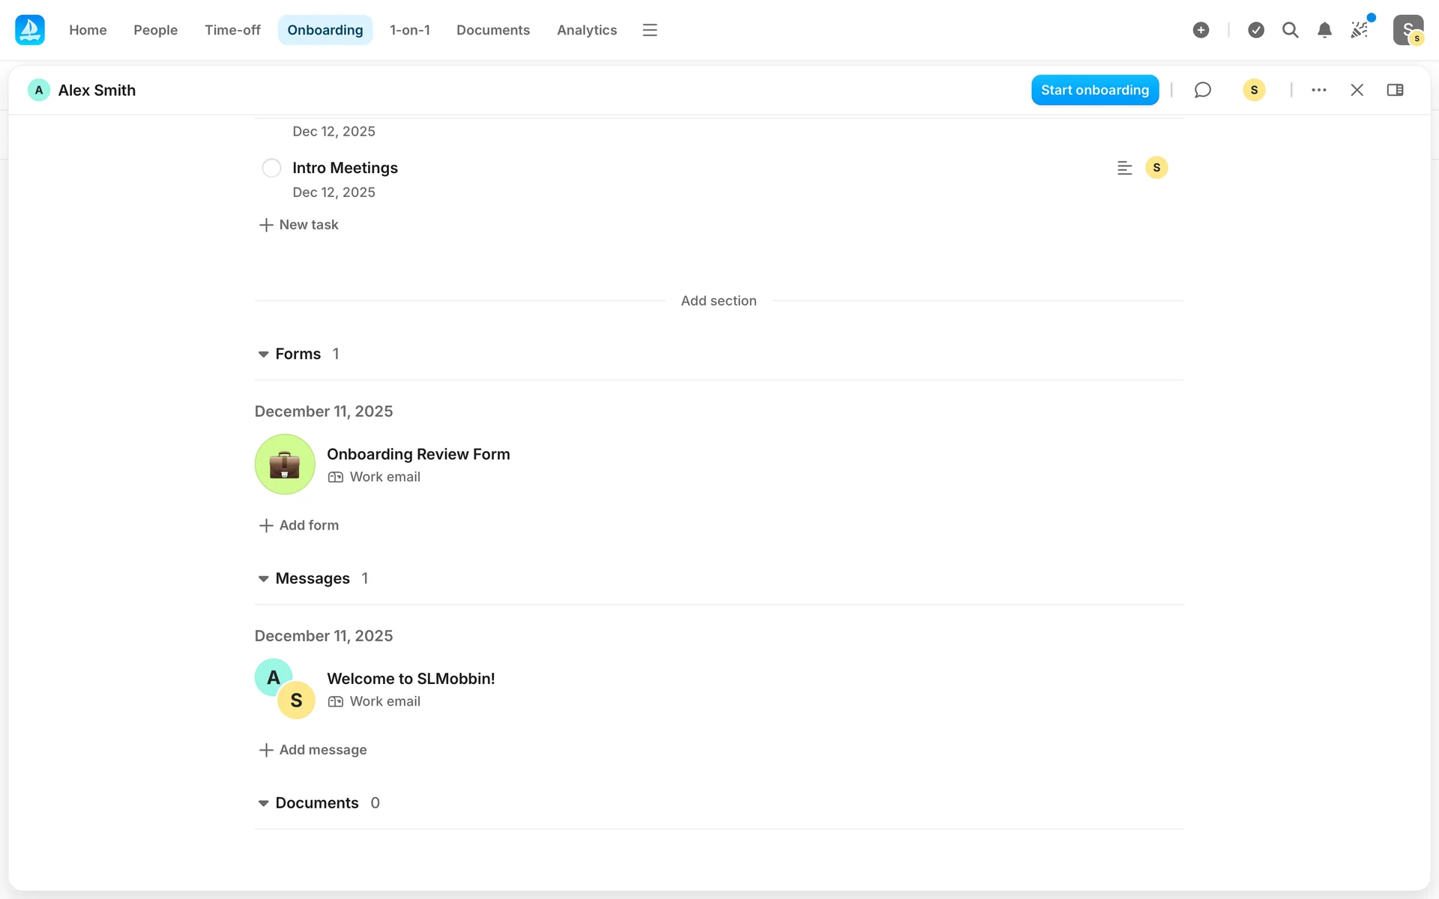Open the three-dot more options menu
The image size is (1439, 899).
pyautogui.click(x=1319, y=90)
